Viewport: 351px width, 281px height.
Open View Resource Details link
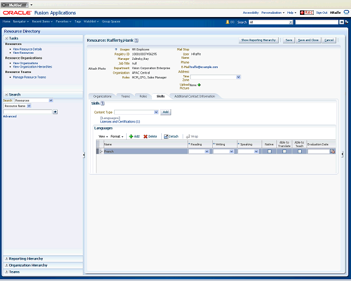[27, 49]
